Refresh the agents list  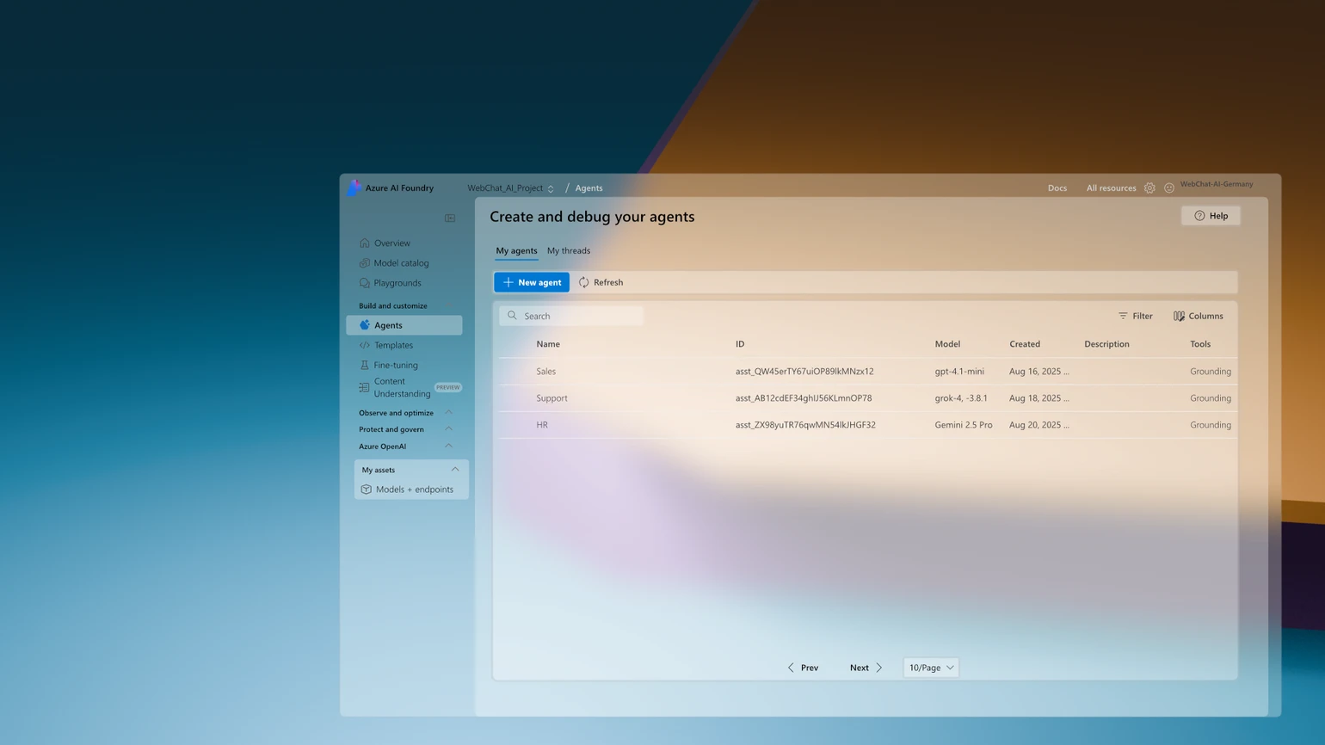tap(601, 282)
